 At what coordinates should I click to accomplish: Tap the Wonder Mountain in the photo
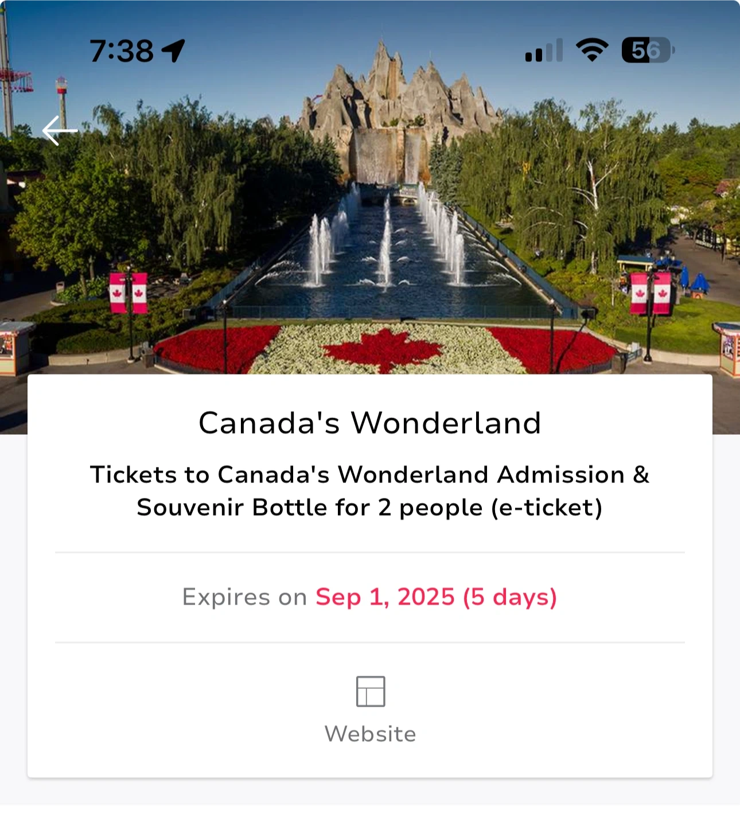(396, 92)
